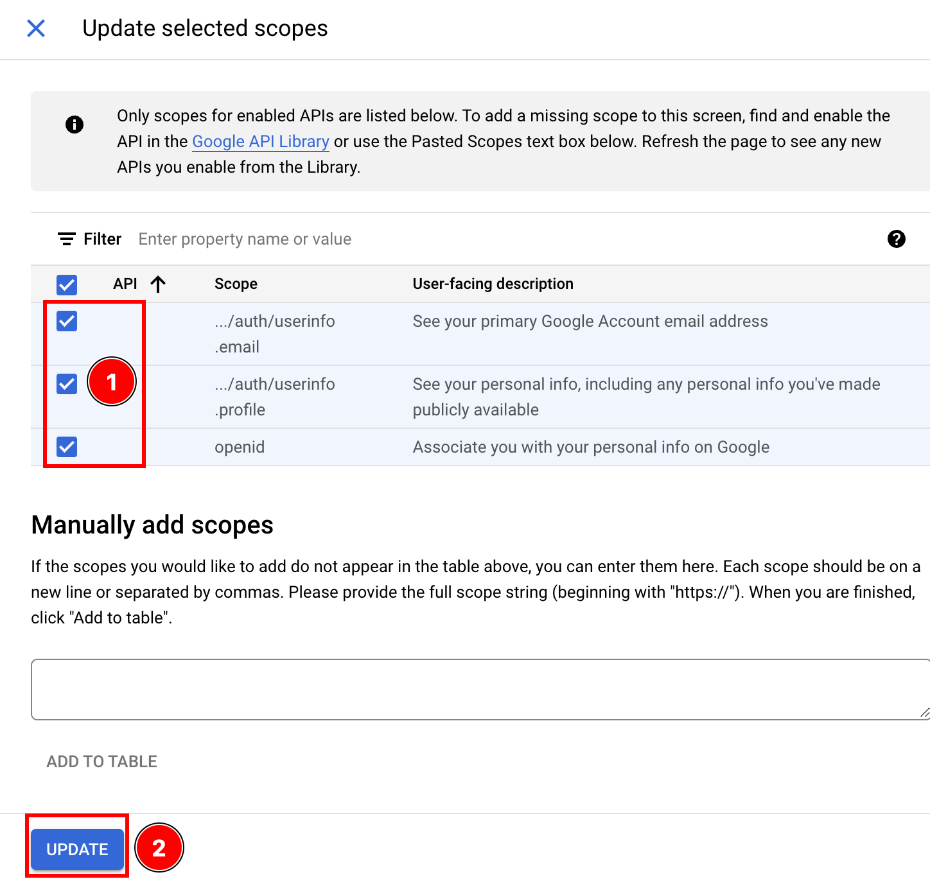Click the filter property name input field

click(x=245, y=238)
